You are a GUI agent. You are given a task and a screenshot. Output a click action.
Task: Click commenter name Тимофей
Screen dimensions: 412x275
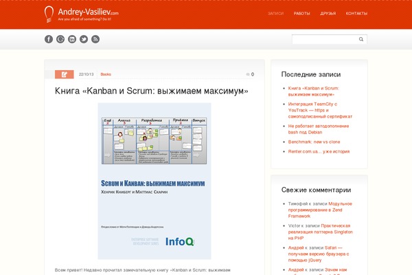click(x=298, y=203)
